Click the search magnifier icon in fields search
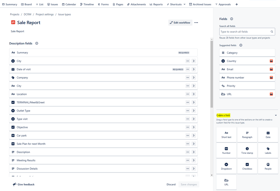 pos(272,32)
